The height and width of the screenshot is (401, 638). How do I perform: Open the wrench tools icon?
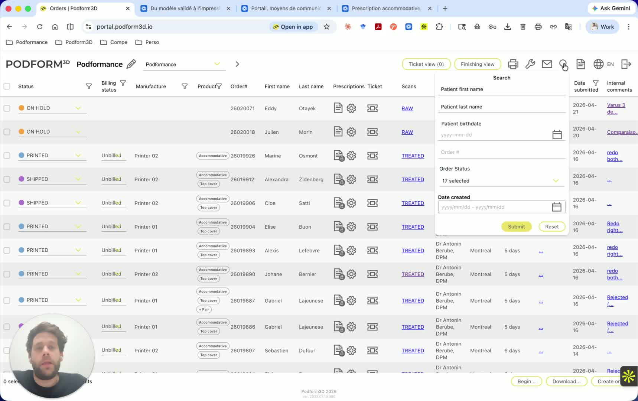(530, 64)
